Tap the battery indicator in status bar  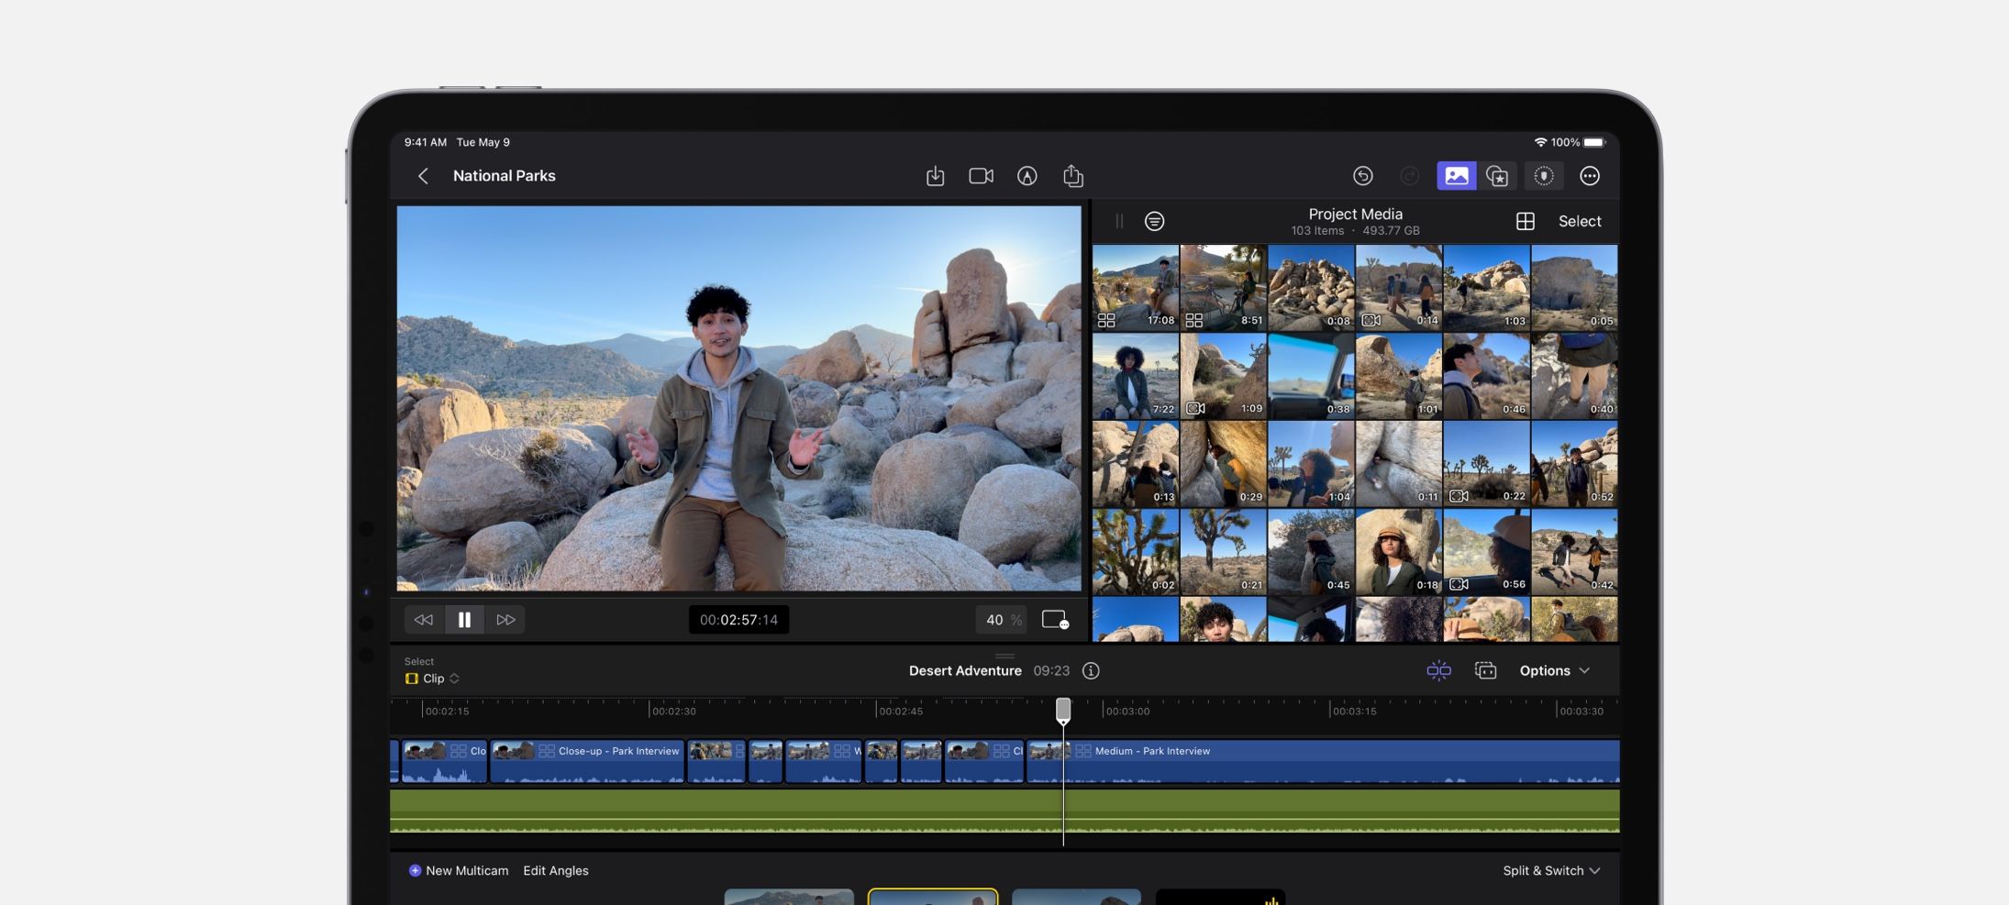pyautogui.click(x=1594, y=142)
